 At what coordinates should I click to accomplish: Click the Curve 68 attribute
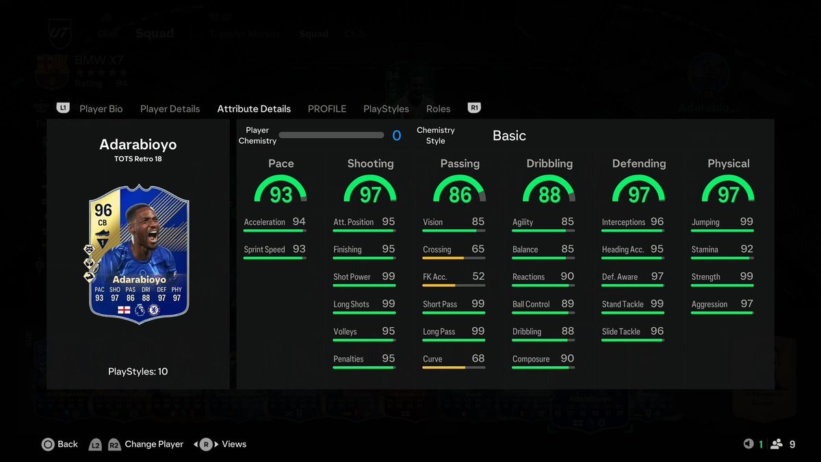[454, 360]
